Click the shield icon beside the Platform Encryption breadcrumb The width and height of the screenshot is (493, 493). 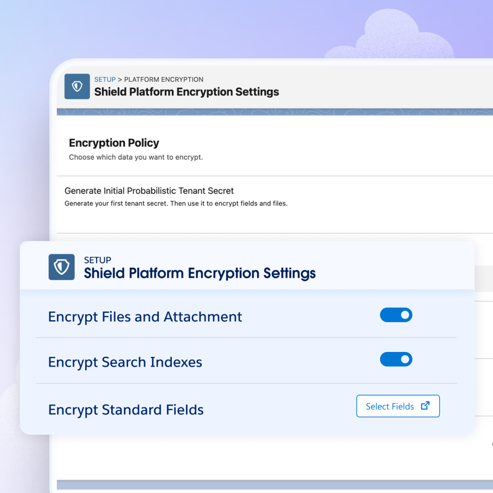pyautogui.click(x=77, y=87)
